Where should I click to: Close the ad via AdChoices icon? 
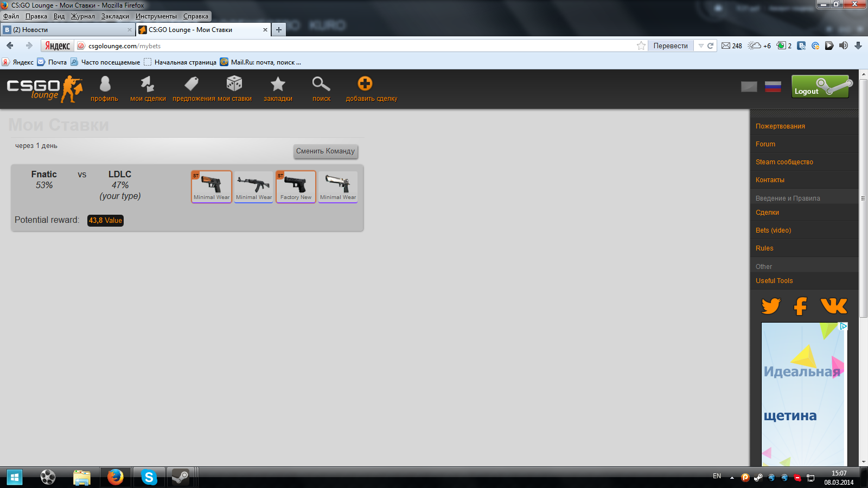pos(844,326)
